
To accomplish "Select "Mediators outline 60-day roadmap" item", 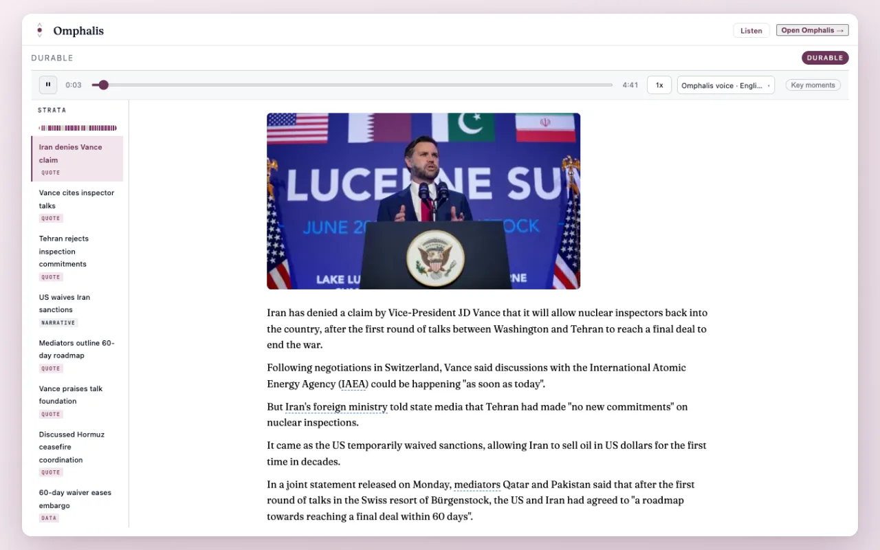I will [78, 355].
